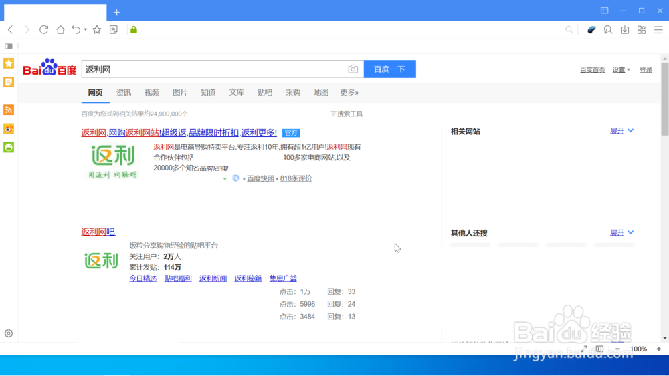Click the camera image-search icon
669x376 pixels.
click(x=353, y=69)
